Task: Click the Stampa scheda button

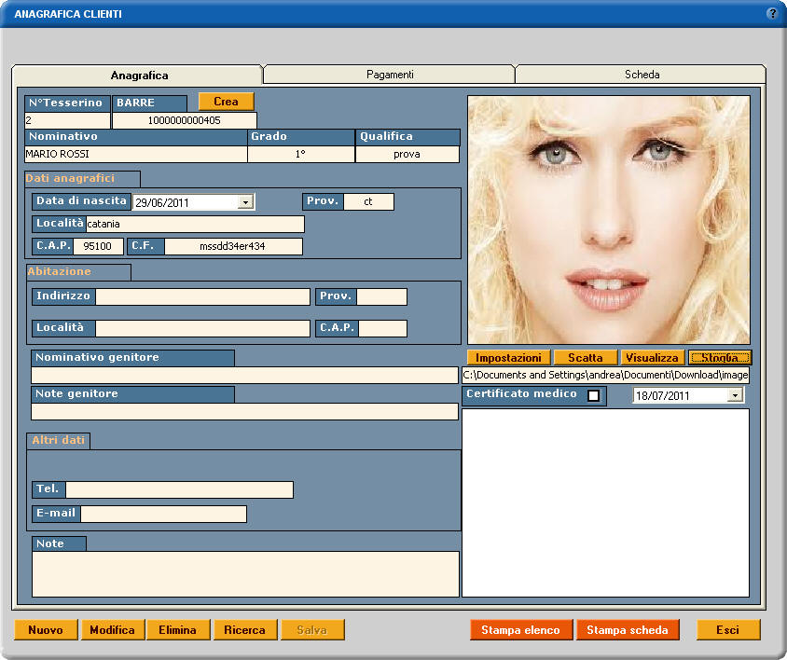Action: pos(627,630)
